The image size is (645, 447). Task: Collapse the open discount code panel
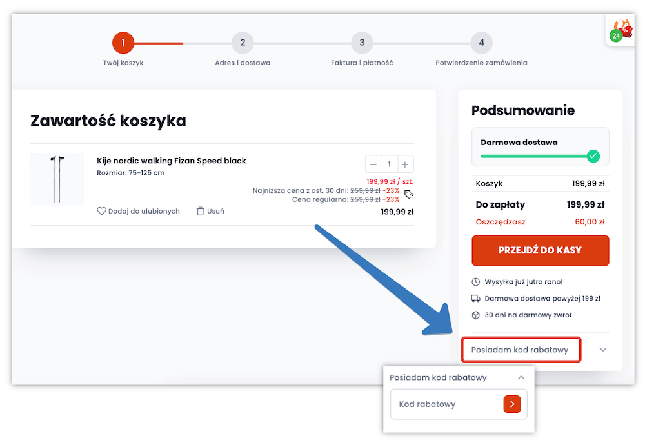click(522, 377)
